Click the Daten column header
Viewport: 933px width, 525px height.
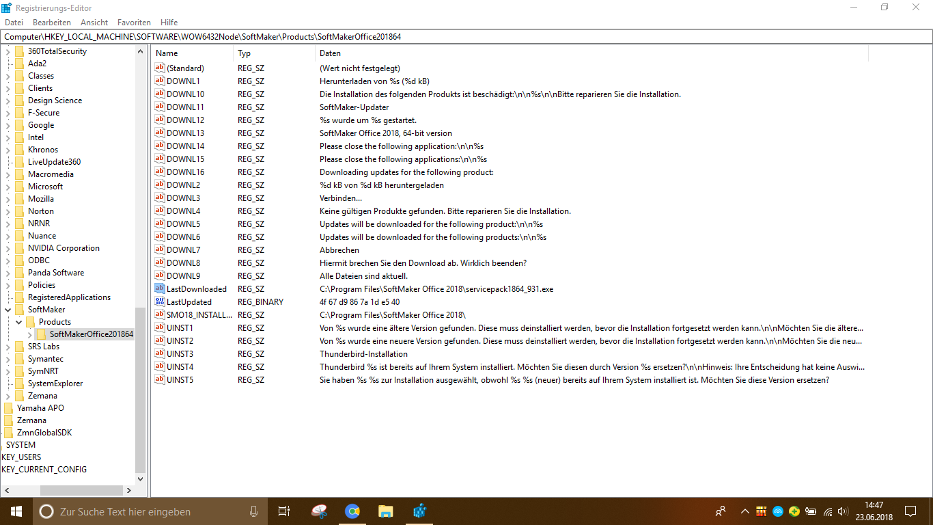pos(591,53)
